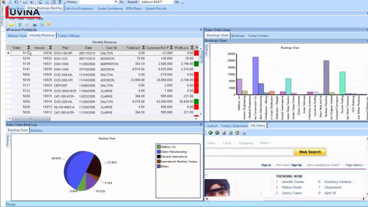Image resolution: width=368 pixels, height=207 pixels.
Task: Toggle auto-hide pin on AR Invoice Profitability panel
Action: (x=201, y=30)
